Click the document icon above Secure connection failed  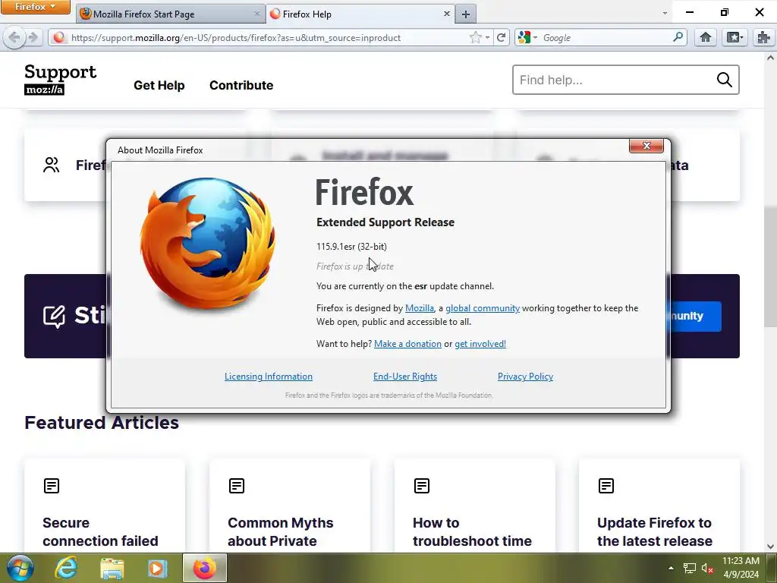[52, 486]
